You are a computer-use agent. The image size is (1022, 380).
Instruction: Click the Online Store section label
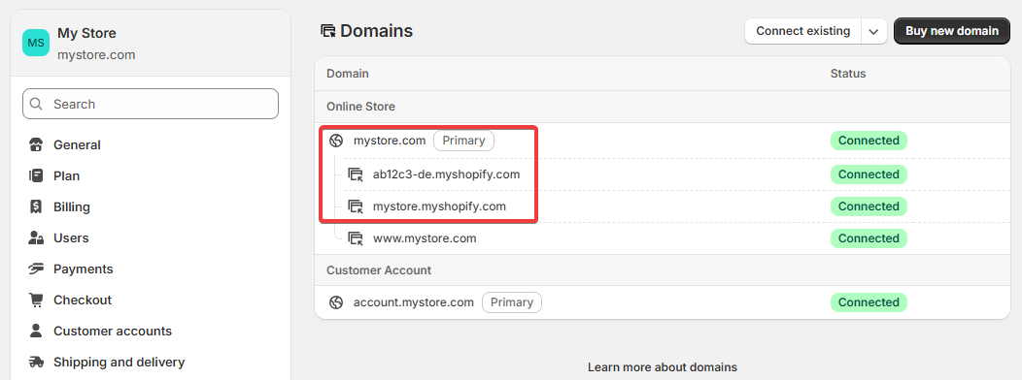click(360, 107)
